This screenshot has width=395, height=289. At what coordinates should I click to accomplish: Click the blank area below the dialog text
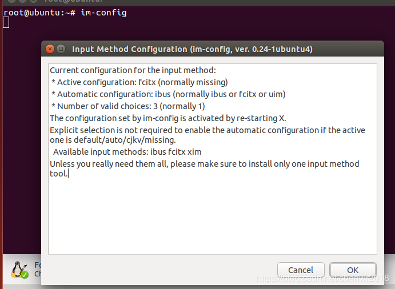tap(212, 217)
